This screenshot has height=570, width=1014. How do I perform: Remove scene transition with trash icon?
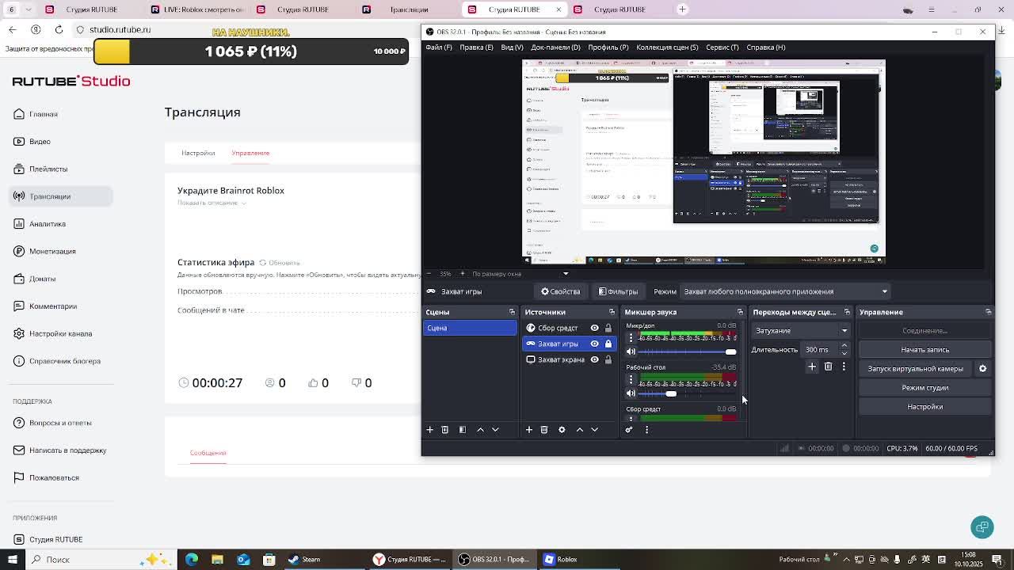828,367
